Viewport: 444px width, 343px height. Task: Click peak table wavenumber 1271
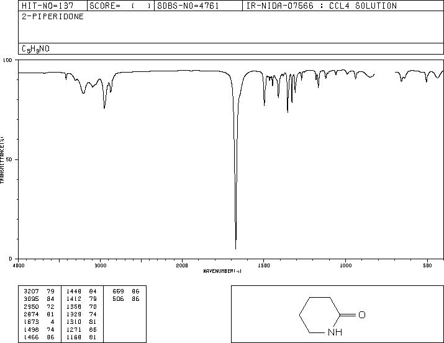(x=74, y=329)
